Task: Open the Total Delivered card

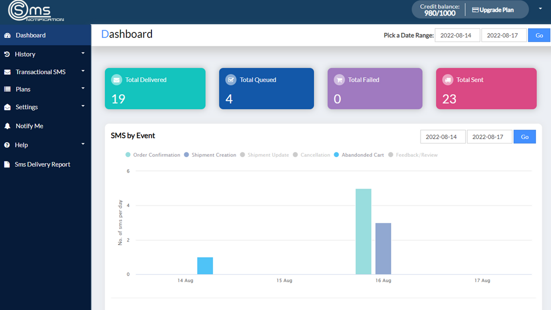Action: tap(155, 89)
